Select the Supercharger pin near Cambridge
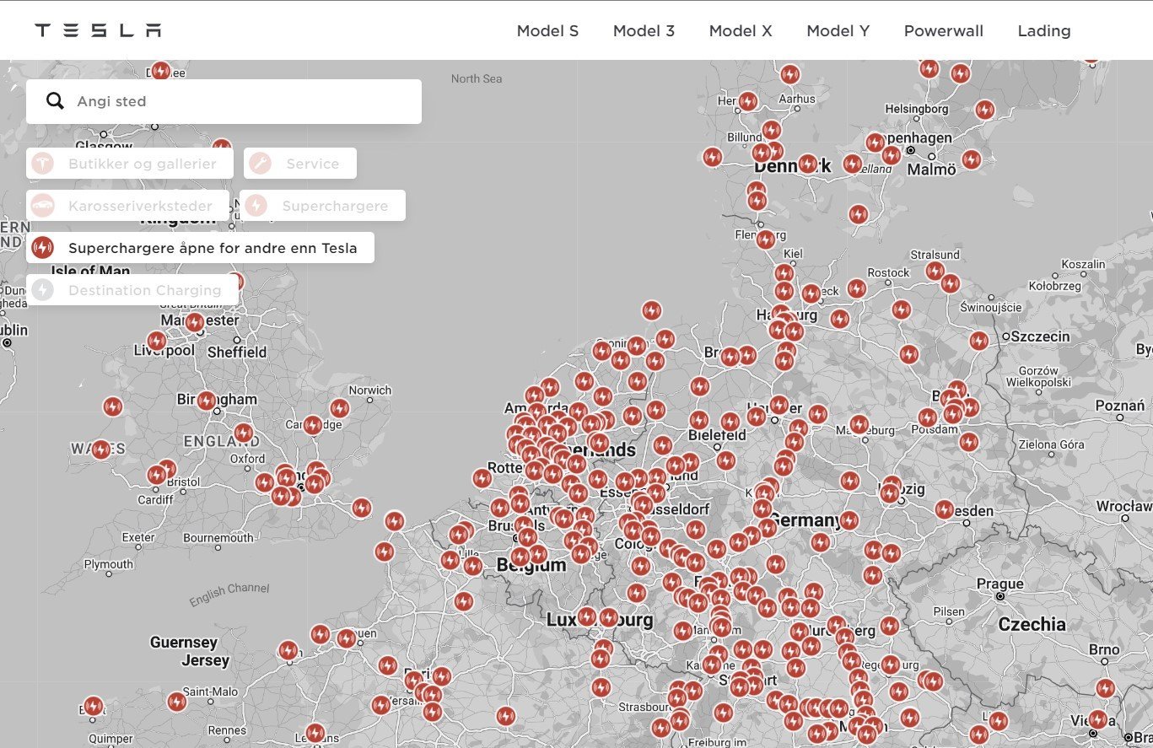The image size is (1153, 748). click(x=313, y=425)
